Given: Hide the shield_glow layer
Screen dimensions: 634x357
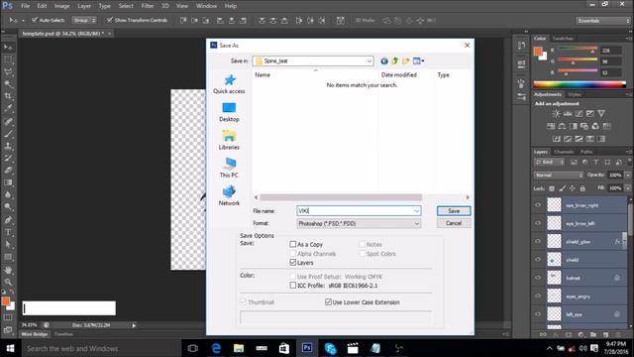Looking at the screenshot, I should click(x=538, y=242).
